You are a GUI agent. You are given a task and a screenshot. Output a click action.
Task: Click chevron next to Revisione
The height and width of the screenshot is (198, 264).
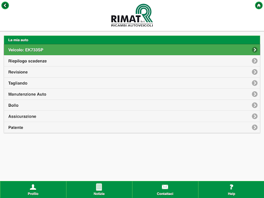tap(255, 72)
